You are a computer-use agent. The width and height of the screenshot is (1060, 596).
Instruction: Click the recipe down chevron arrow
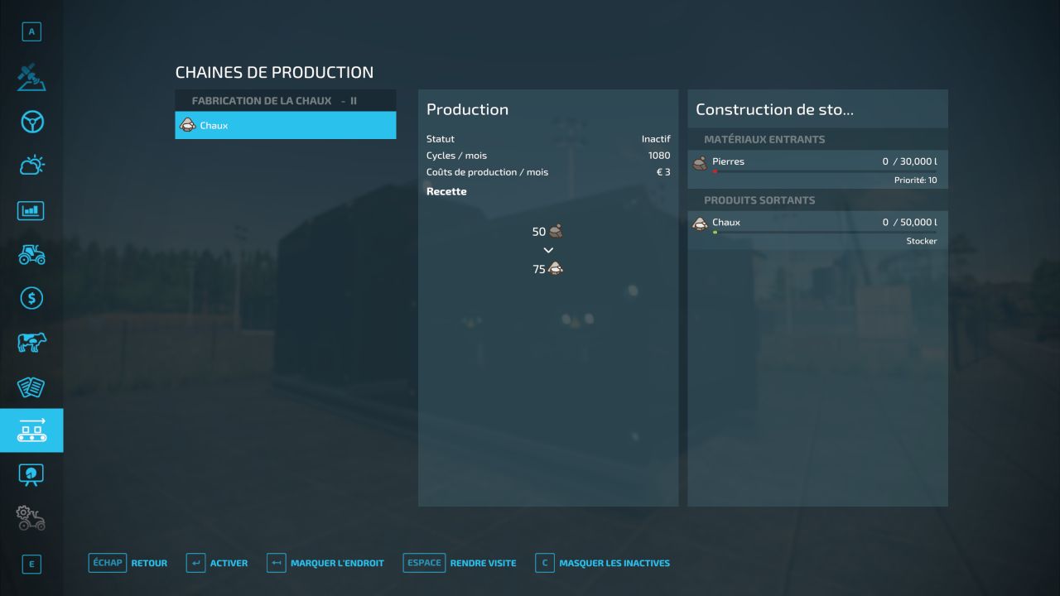548,250
